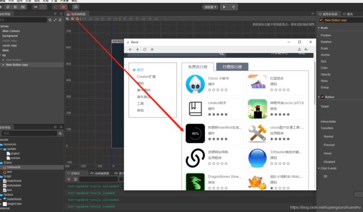Image resolution: width=363 pixels, height=212 pixels.
Task: Open the bezier curve blue ball entry
Action: 276,158
